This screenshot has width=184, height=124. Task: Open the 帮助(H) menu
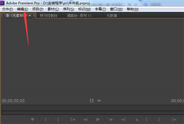(132, 9)
